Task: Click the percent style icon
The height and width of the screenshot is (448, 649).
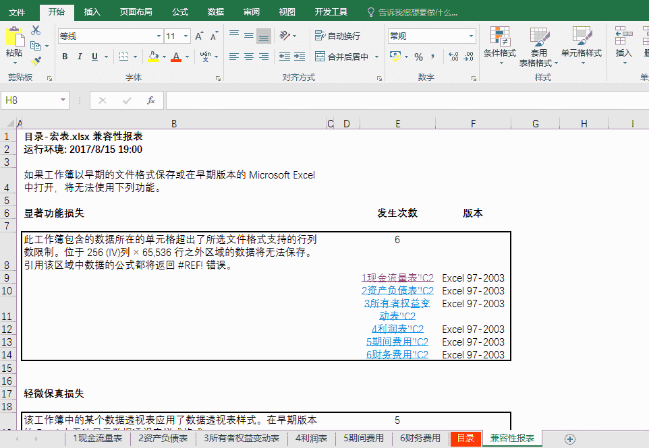Action: pyautogui.click(x=418, y=57)
